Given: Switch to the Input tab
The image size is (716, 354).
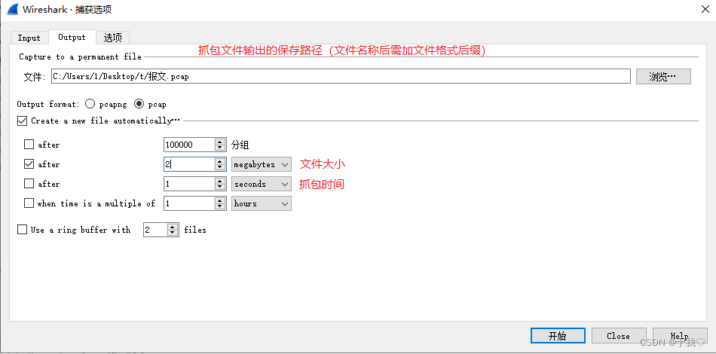Looking at the screenshot, I should [29, 38].
